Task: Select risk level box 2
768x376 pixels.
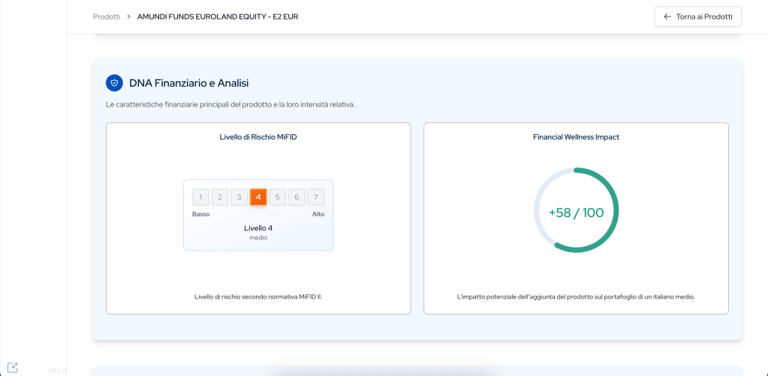Action: [220, 197]
